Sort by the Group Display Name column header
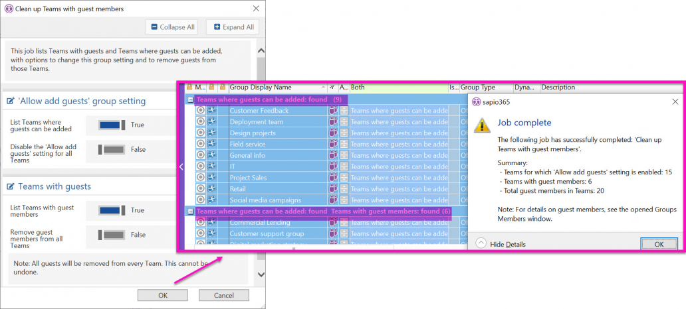Screen dimensions: 686x309 coord(279,88)
